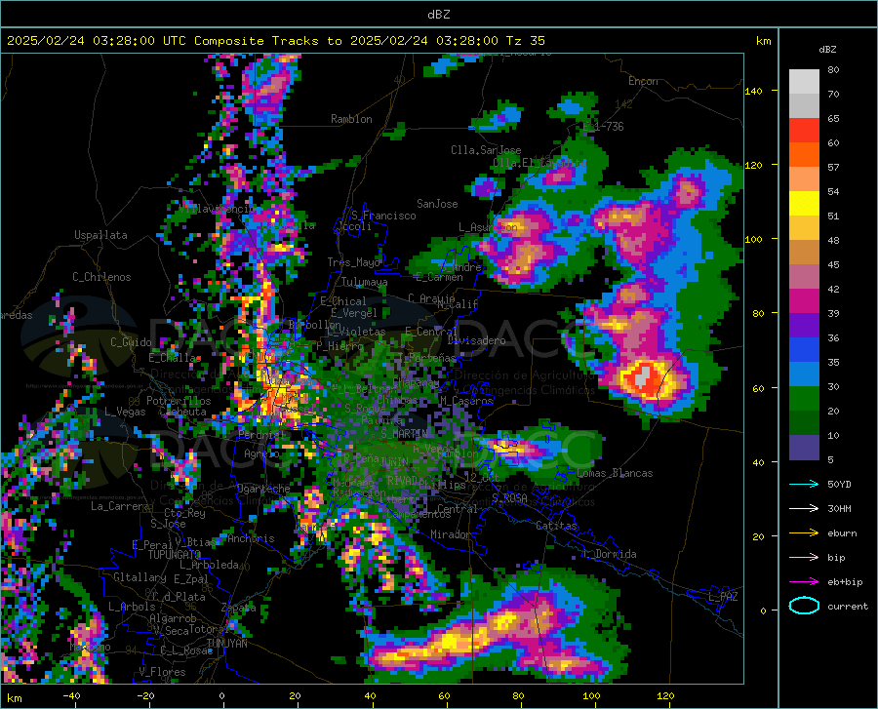The image size is (878, 709).
Task: Click the Clla.SanJose map label
Action: click(x=486, y=150)
